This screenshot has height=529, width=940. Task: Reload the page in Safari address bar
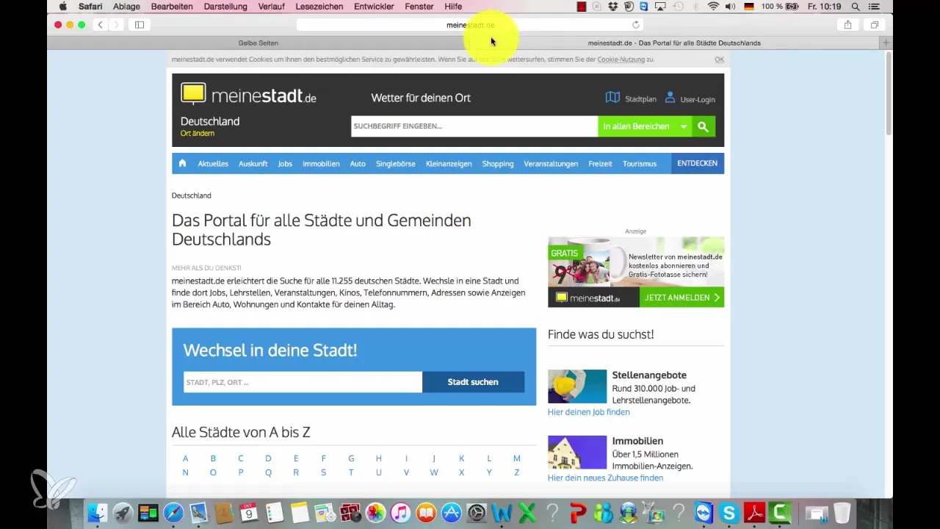click(x=636, y=25)
